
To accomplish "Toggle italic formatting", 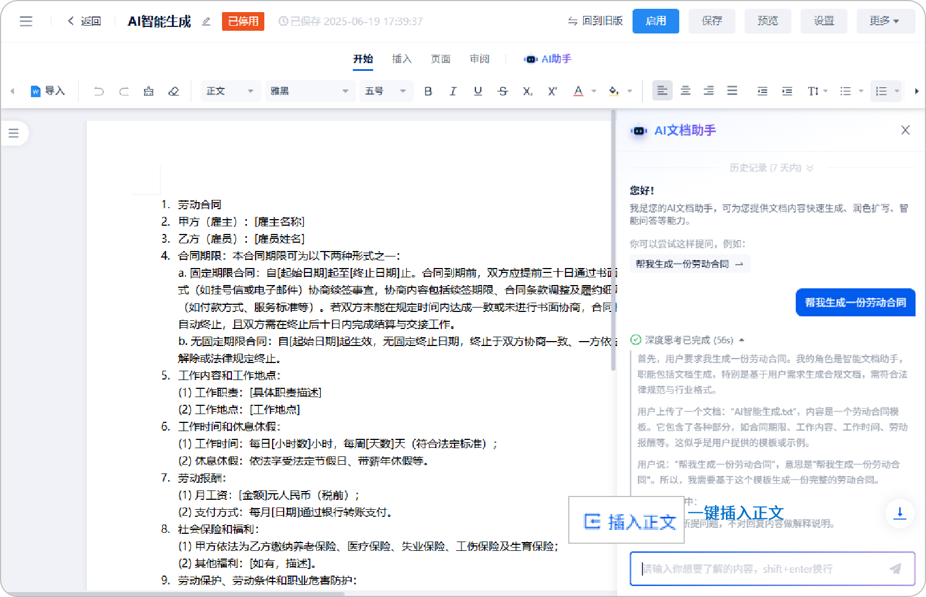I will click(x=453, y=91).
